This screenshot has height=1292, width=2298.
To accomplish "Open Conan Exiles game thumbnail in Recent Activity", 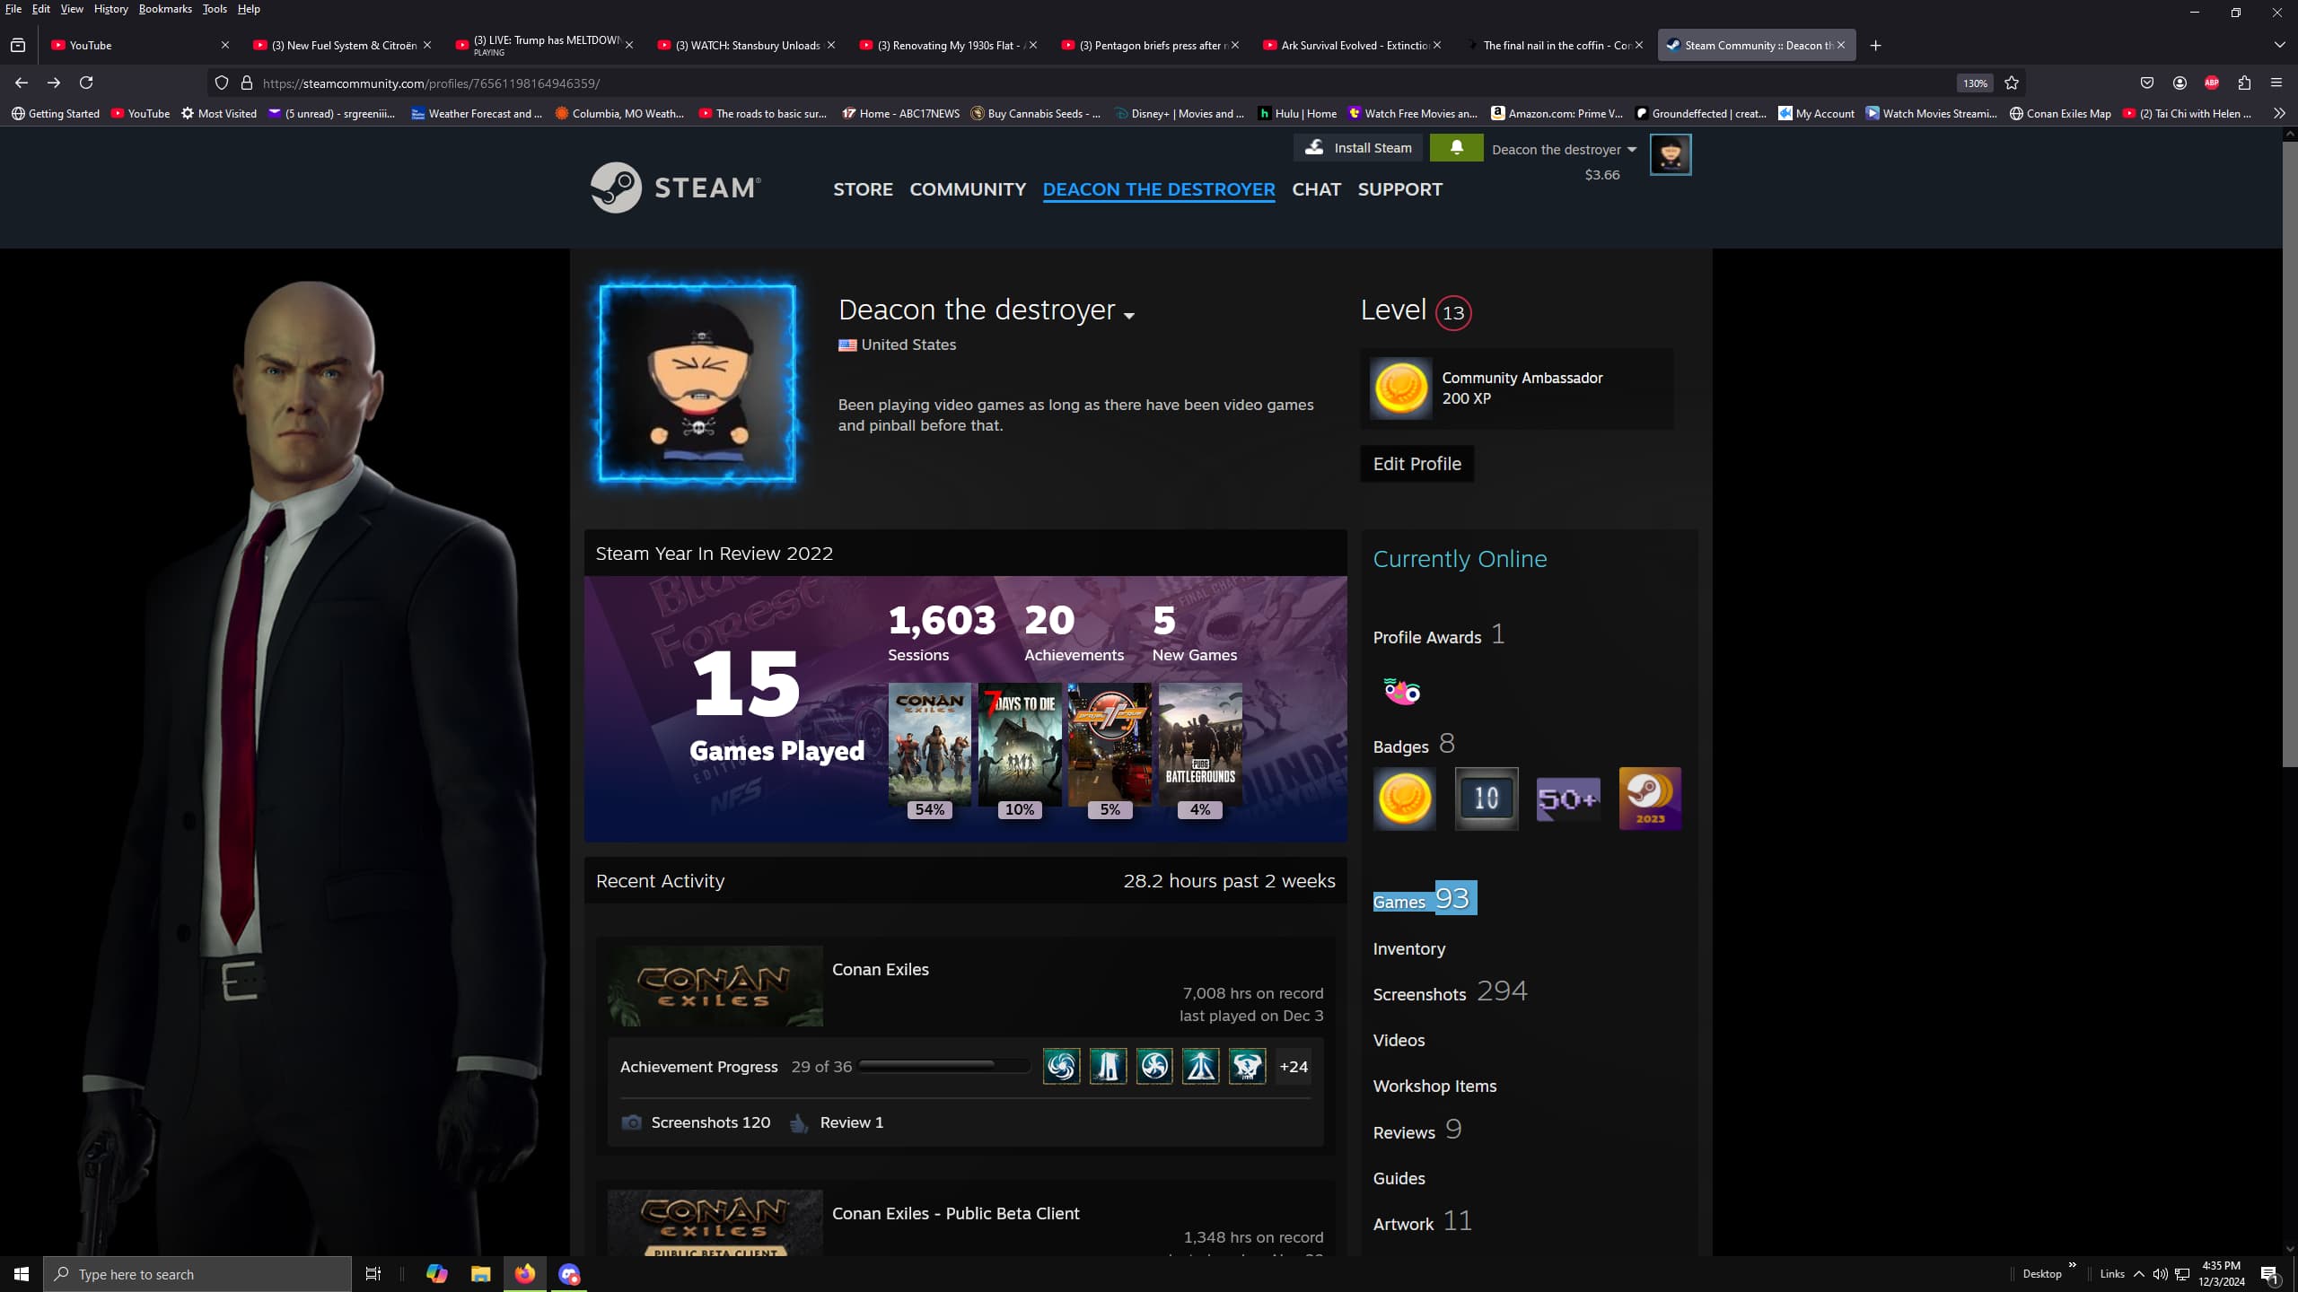I will pyautogui.click(x=715, y=986).
